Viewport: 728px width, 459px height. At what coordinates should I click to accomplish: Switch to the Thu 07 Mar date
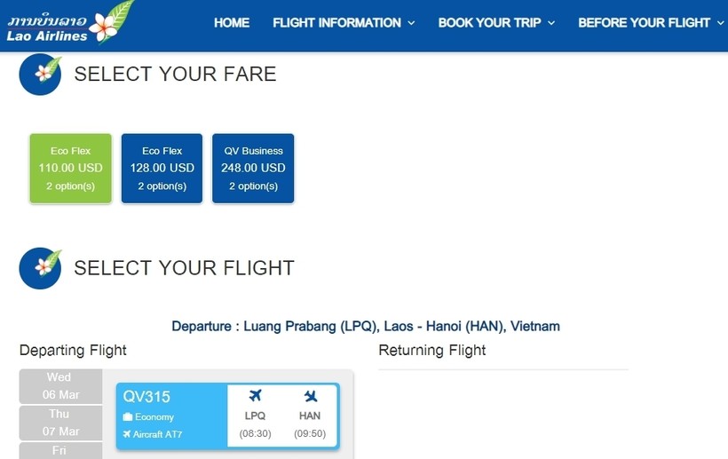(59, 423)
